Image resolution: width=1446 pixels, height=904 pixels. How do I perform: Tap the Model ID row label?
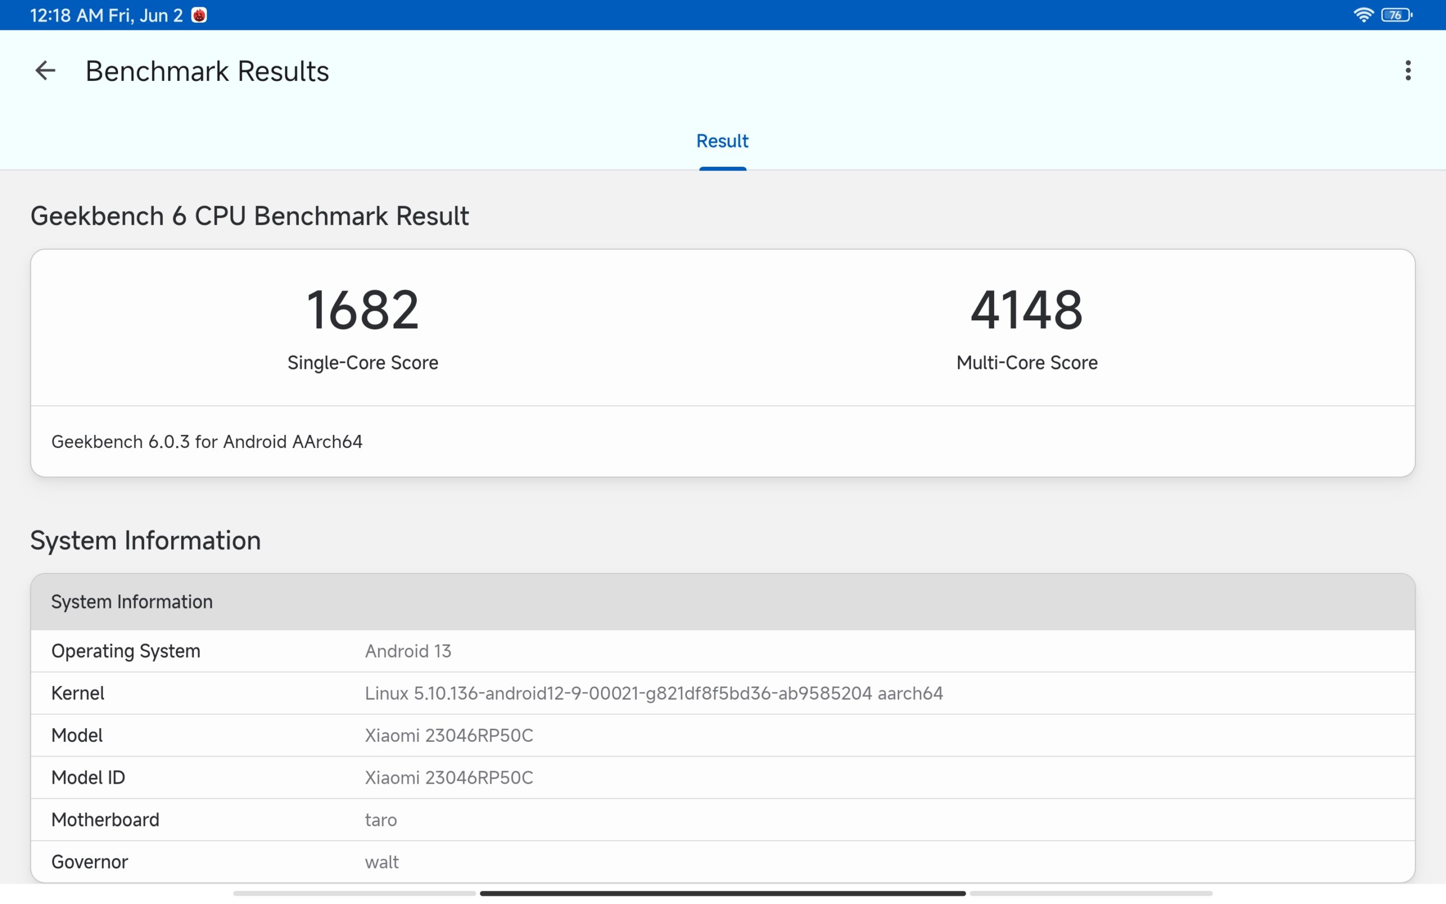(88, 777)
